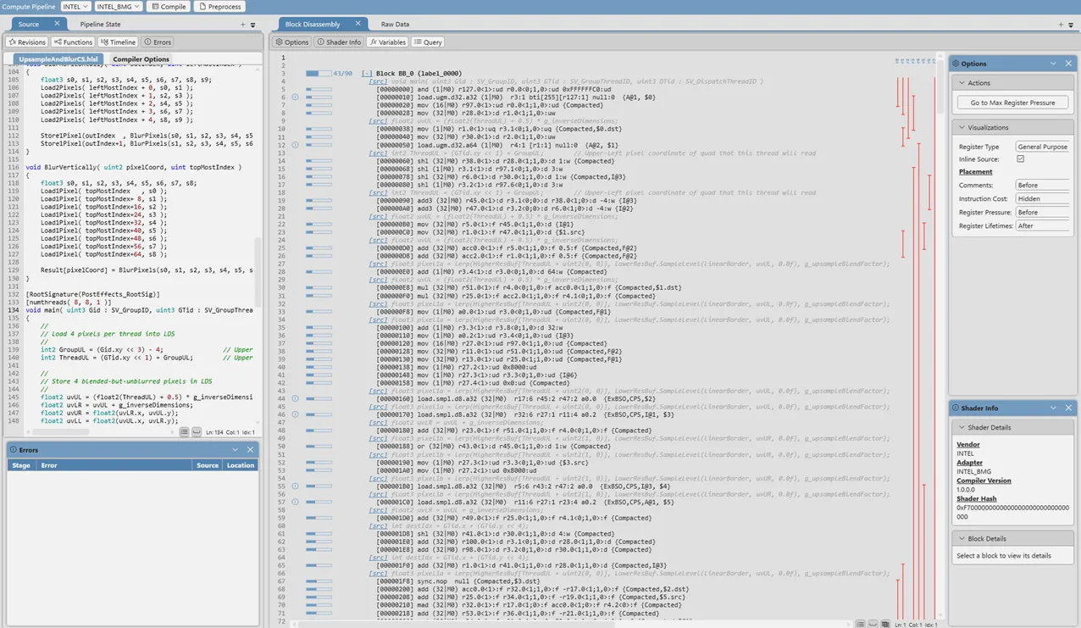Collapse the Visualizations section
Viewport: 1081px width, 628px height.
click(962, 127)
